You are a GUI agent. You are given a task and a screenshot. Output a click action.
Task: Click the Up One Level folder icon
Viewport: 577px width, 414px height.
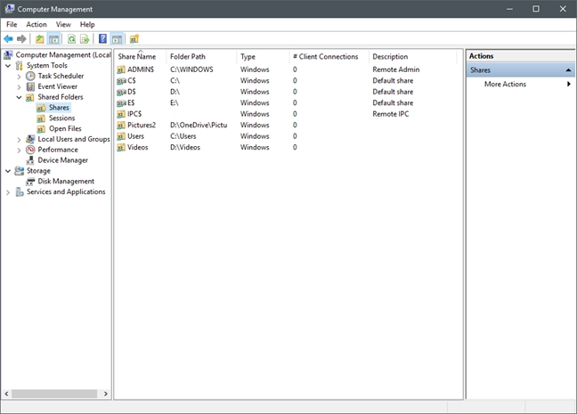[40, 38]
